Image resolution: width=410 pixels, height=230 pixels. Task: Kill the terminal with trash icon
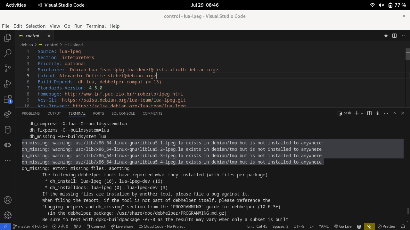tap(378, 113)
